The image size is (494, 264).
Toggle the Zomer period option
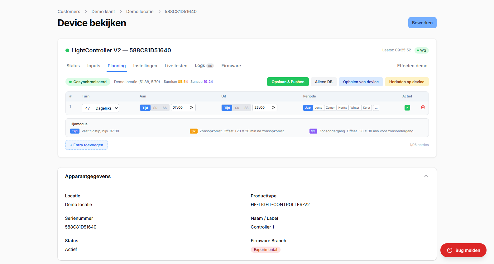pos(330,108)
